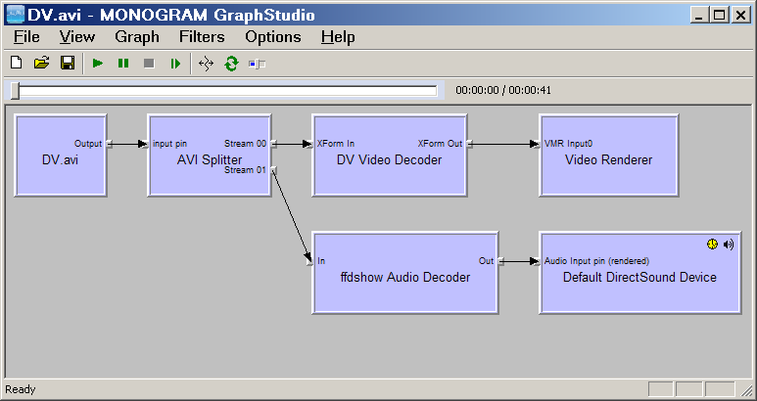The width and height of the screenshot is (757, 401).
Task: Click the yellow clock icon on DirectSound Device
Action: click(713, 245)
